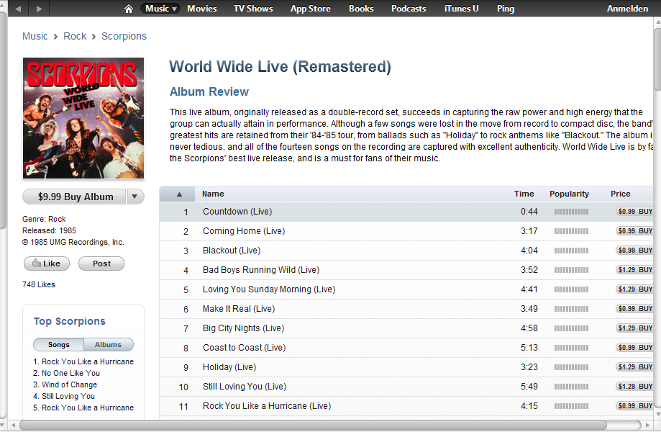Navigate forward with the right arrow
Screen dimensions: 661x432
[39, 9]
